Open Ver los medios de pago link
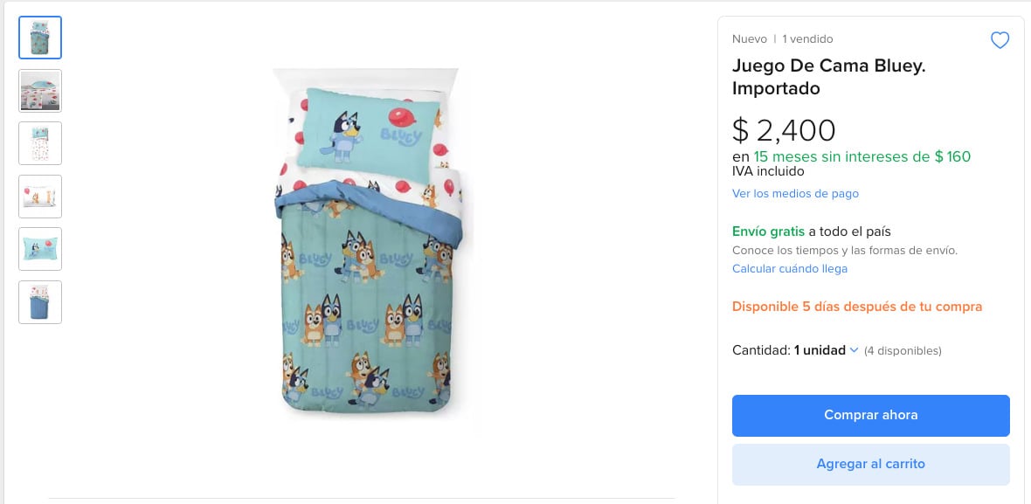The image size is (1031, 504). tap(795, 194)
